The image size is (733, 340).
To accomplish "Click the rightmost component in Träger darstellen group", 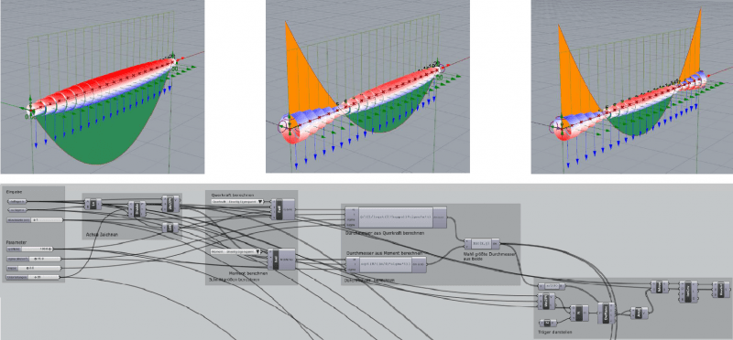I will tap(721, 289).
